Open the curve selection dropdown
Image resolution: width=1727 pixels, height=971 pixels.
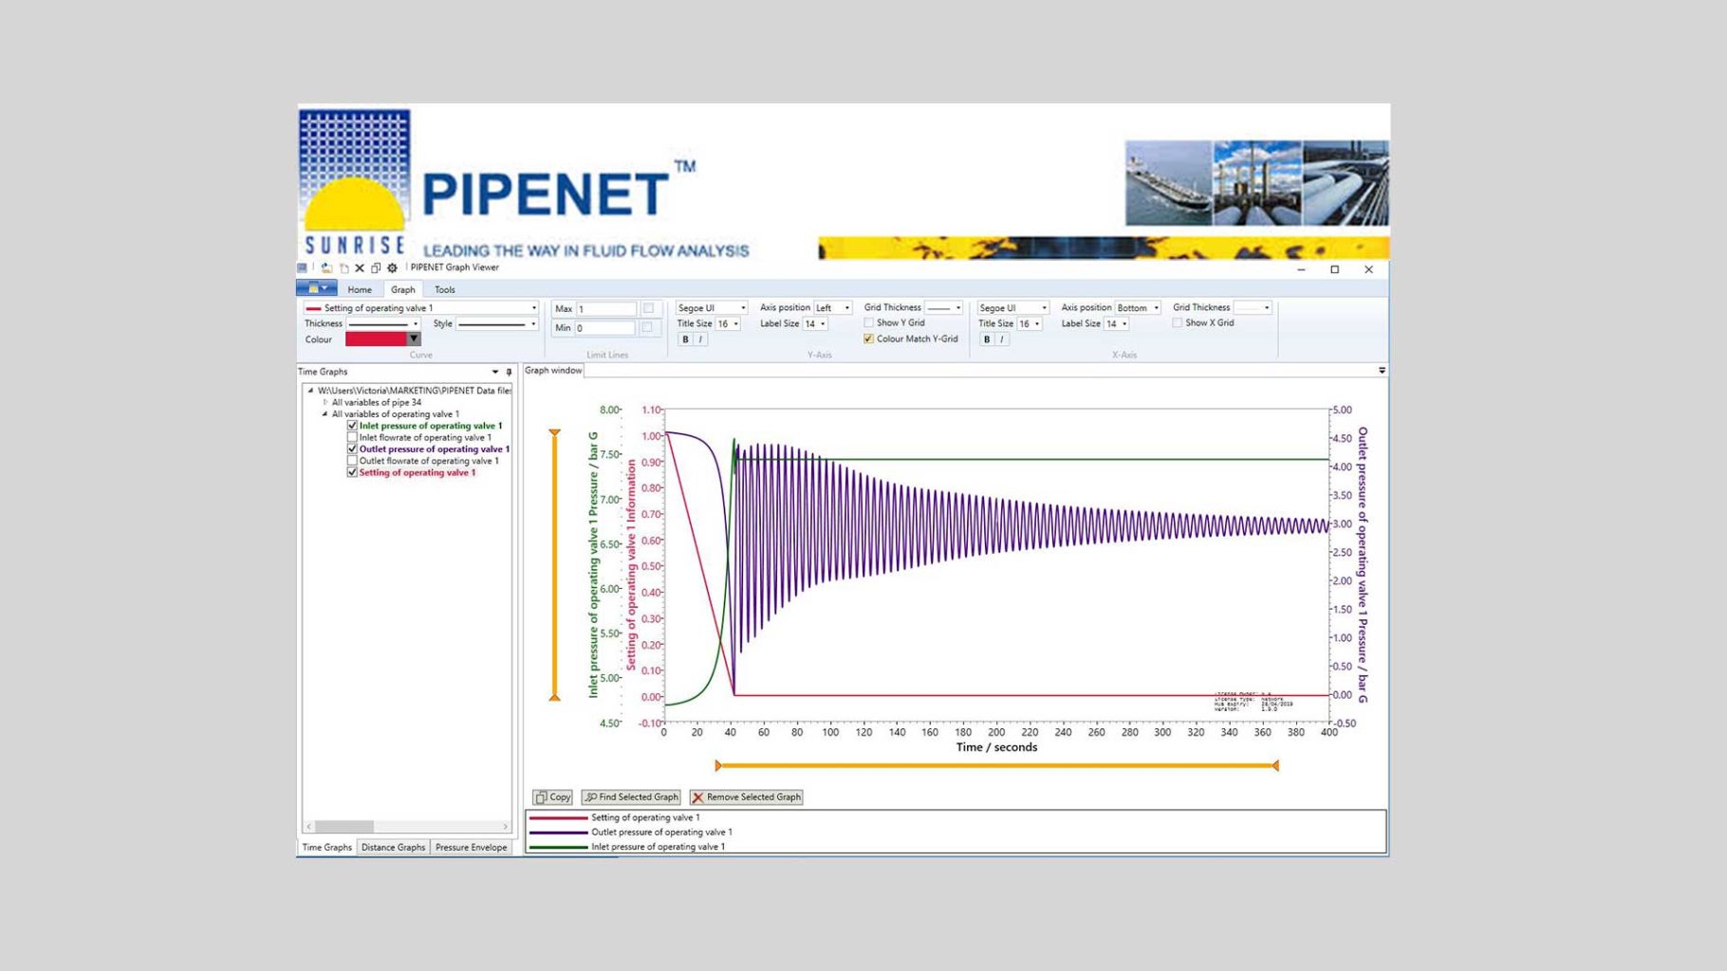point(421,308)
